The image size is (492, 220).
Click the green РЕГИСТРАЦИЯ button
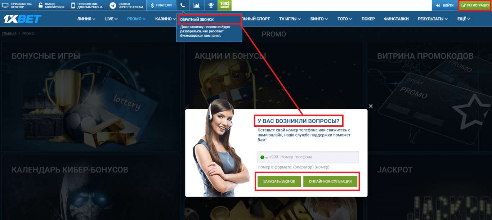click(475, 5)
